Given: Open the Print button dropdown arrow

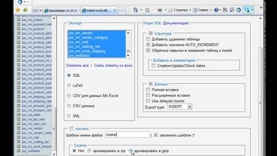Looking at the screenshot, I should 165,10.
